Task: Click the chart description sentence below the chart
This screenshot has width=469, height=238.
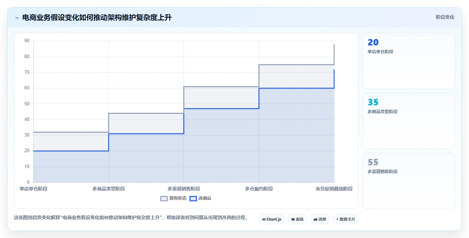Action: coord(131,217)
